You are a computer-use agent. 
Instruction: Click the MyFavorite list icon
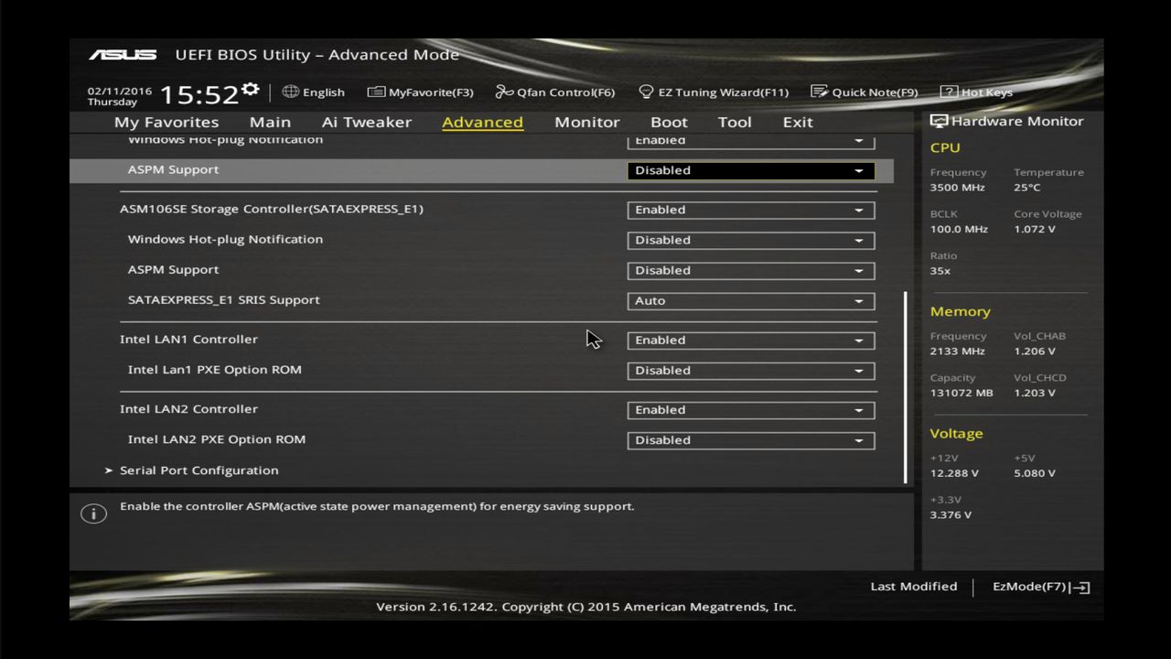coord(376,92)
